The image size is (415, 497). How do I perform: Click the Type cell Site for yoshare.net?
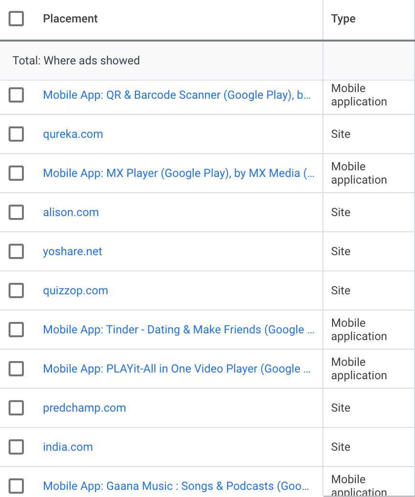click(341, 251)
